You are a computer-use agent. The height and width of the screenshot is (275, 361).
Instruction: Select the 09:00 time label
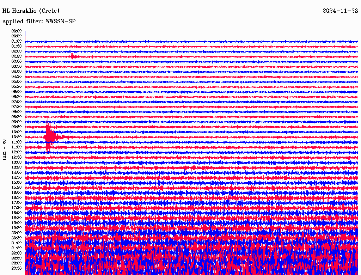click(x=16, y=122)
